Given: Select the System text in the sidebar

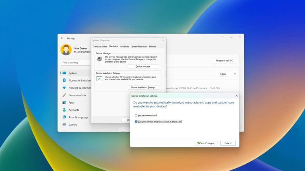Looking at the screenshot, I should coord(72,73).
